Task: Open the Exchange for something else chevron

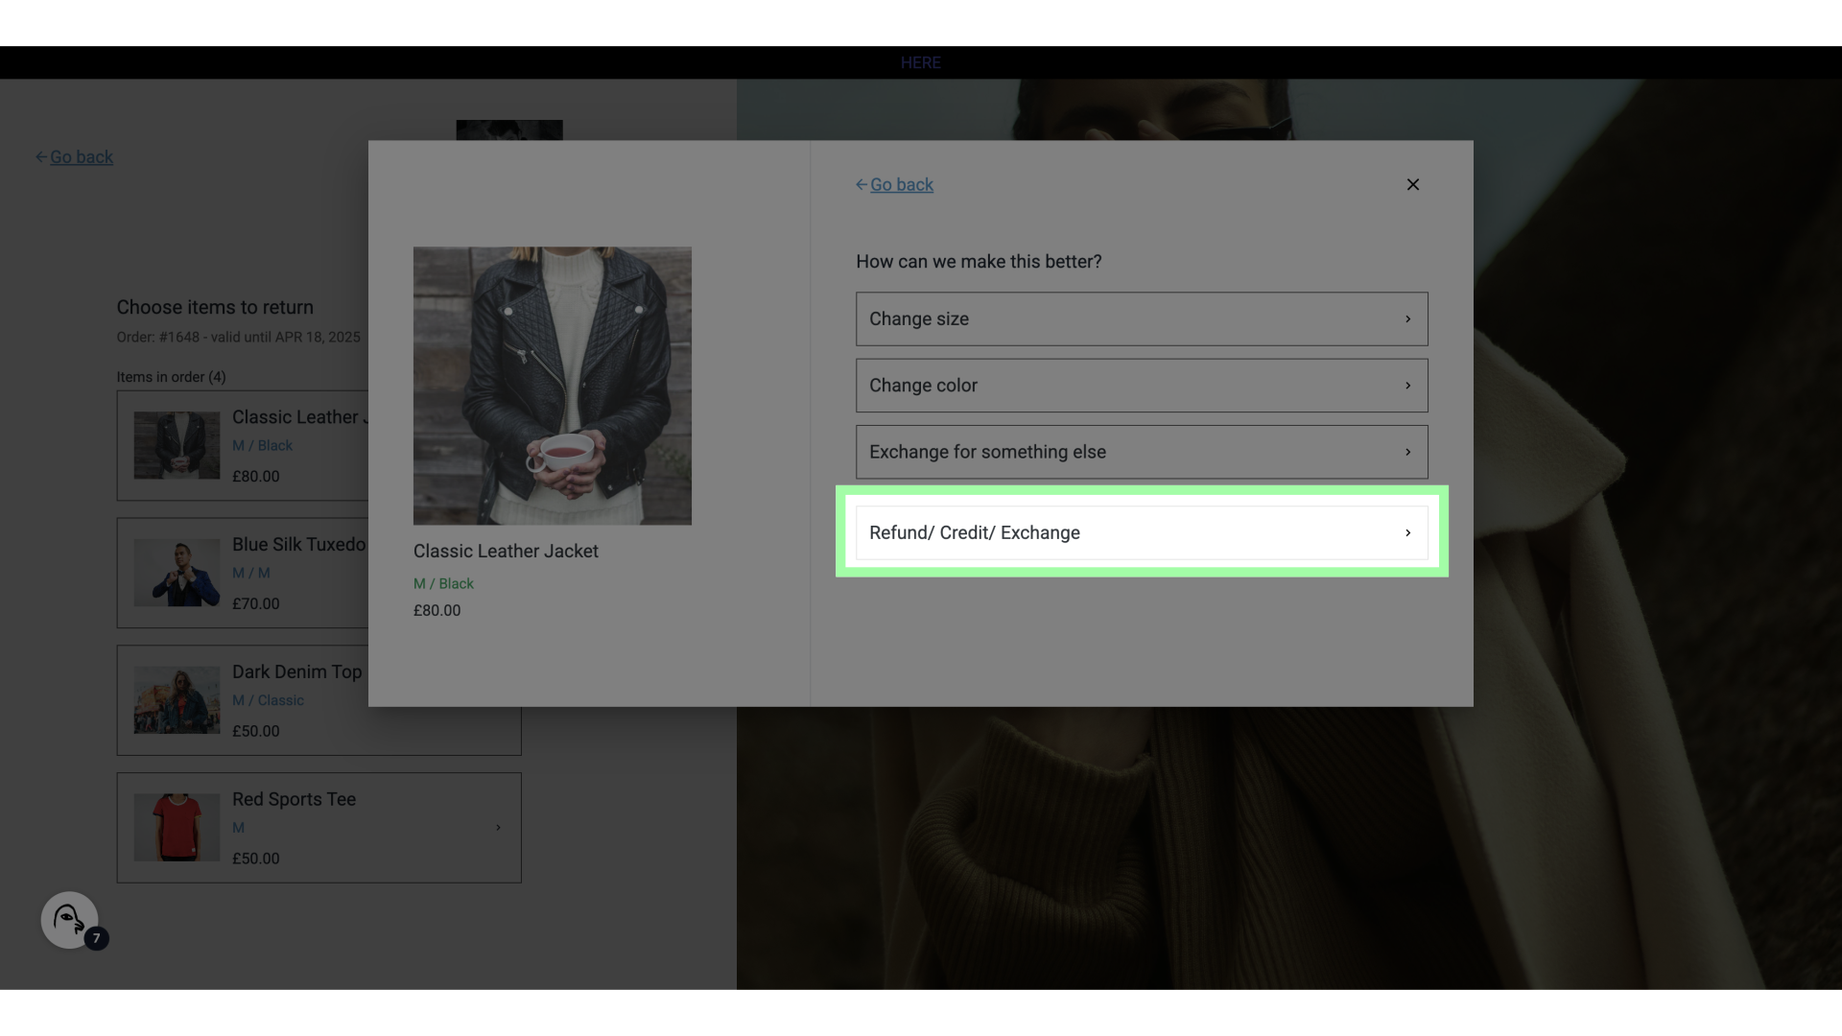Action: [1407, 452]
